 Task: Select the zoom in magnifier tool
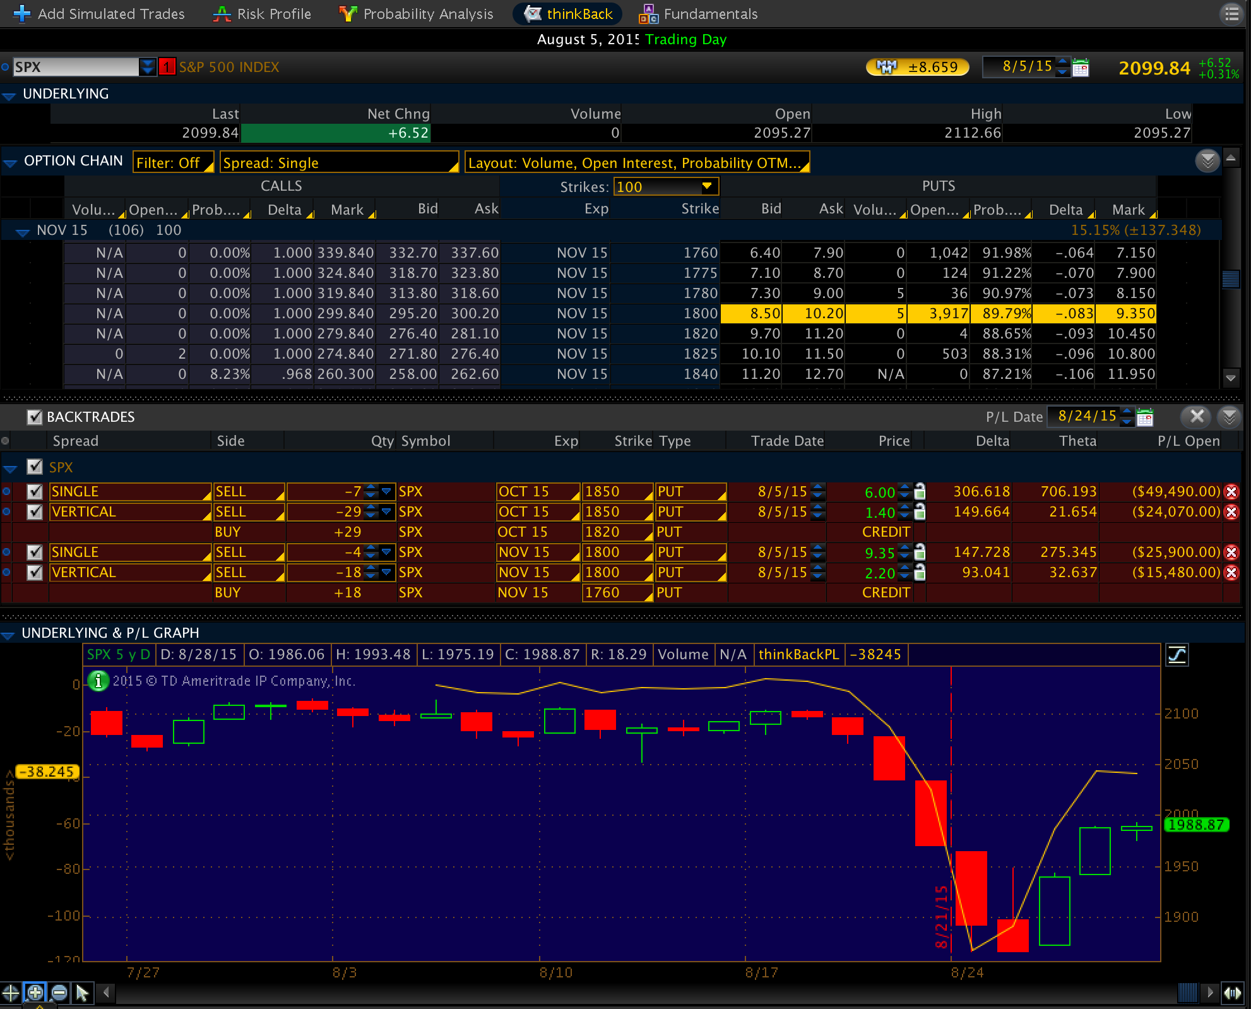(35, 993)
